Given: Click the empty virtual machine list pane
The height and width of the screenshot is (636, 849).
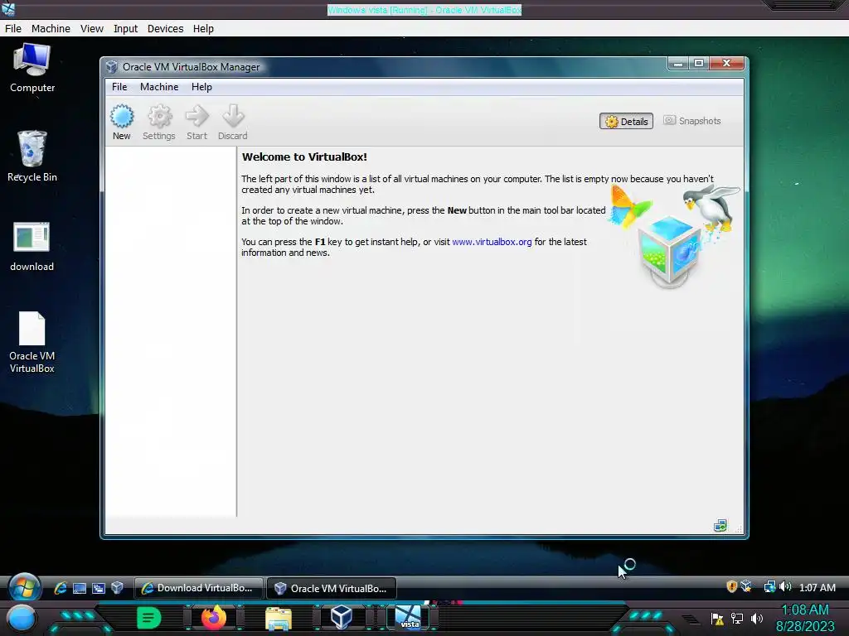Looking at the screenshot, I should pos(171,331).
